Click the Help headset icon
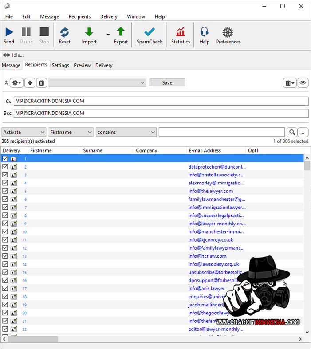The width and height of the screenshot is (311, 349). tap(204, 32)
